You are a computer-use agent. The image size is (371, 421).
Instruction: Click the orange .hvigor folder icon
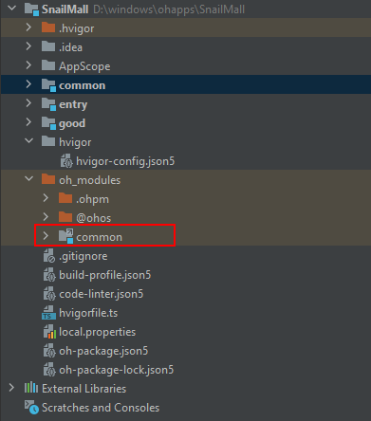click(48, 27)
